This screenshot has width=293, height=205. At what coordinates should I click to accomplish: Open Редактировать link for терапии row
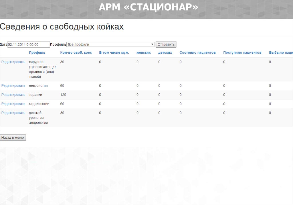click(13, 95)
